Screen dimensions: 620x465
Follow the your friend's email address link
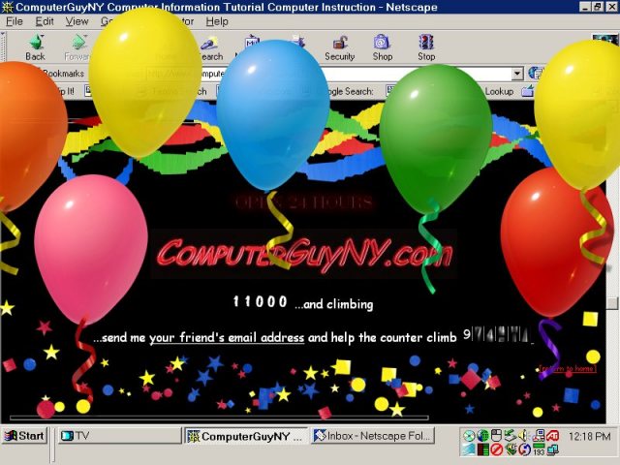227,337
